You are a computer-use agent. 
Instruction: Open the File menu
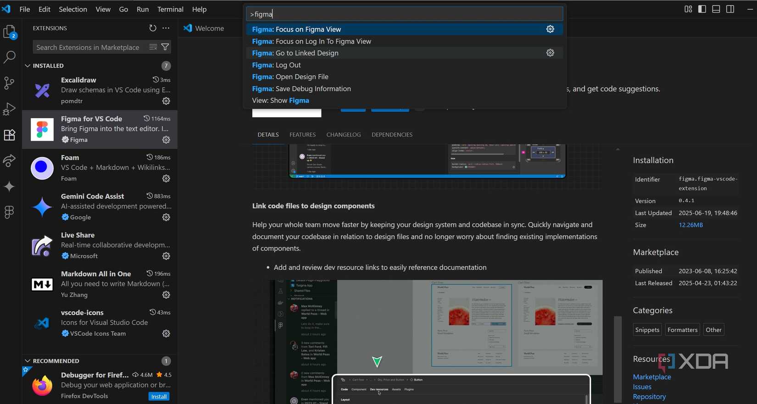point(25,9)
